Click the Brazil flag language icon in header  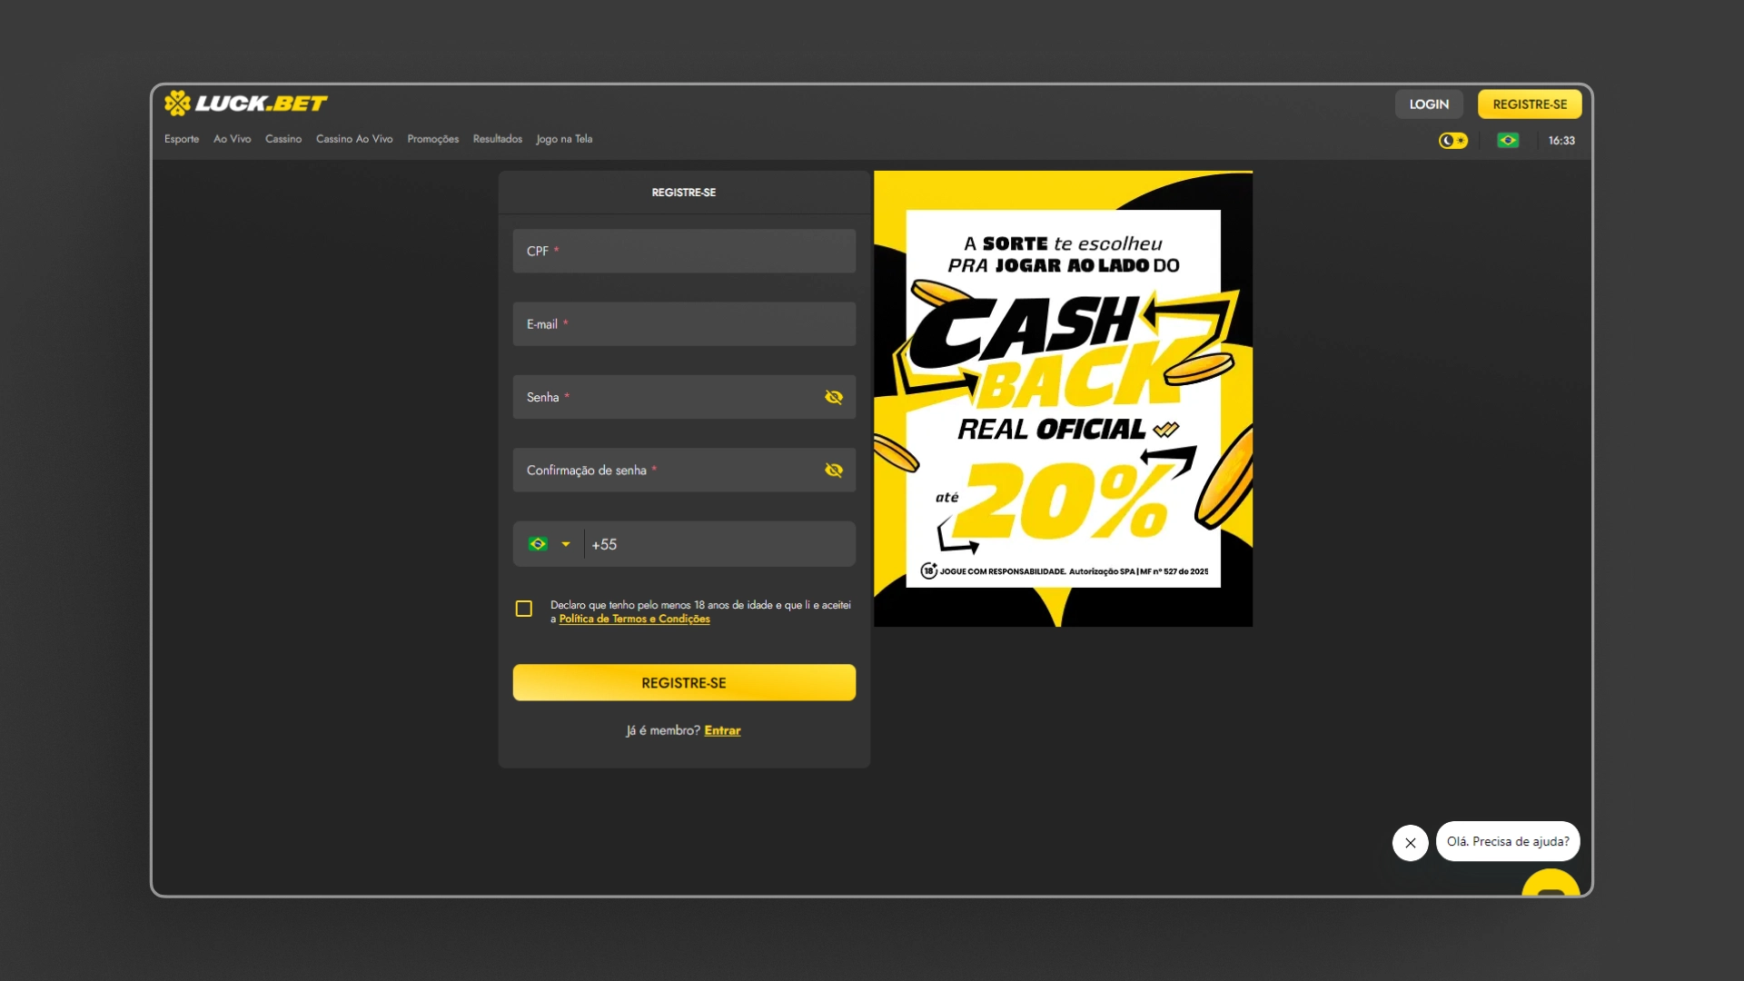(1508, 141)
